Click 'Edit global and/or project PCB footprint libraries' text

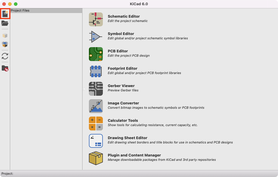coord(144,73)
